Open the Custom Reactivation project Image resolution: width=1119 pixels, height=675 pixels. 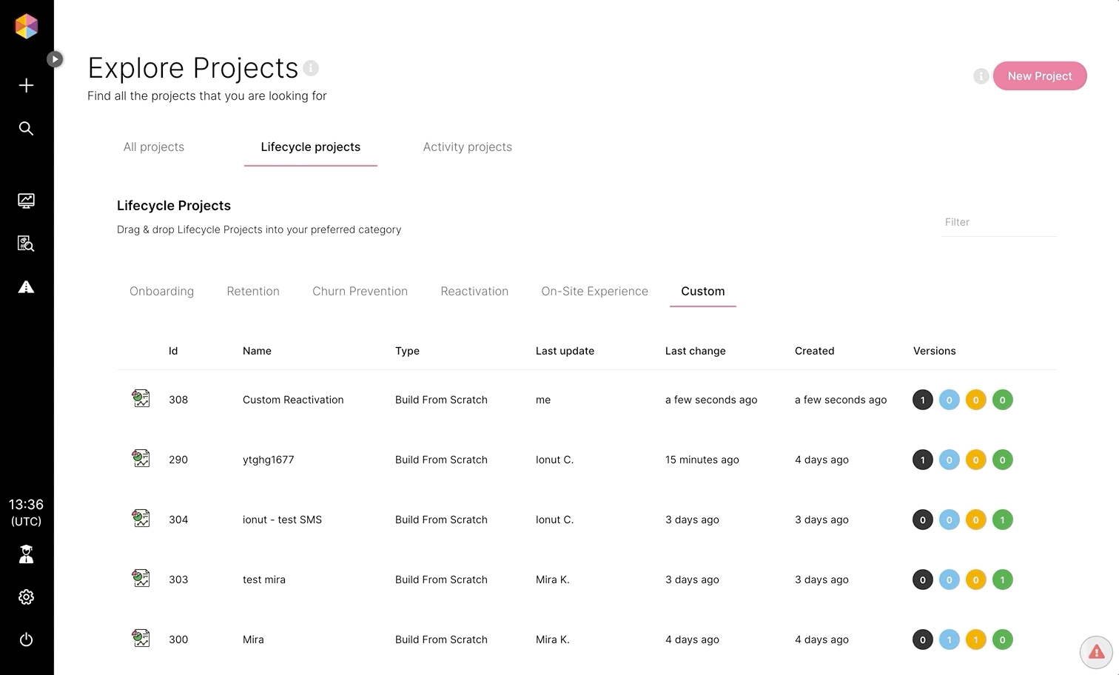coord(293,400)
